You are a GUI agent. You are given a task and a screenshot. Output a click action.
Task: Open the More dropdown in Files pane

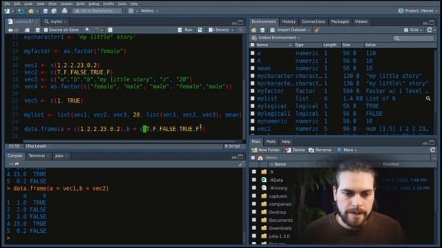pyautogui.click(x=347, y=150)
